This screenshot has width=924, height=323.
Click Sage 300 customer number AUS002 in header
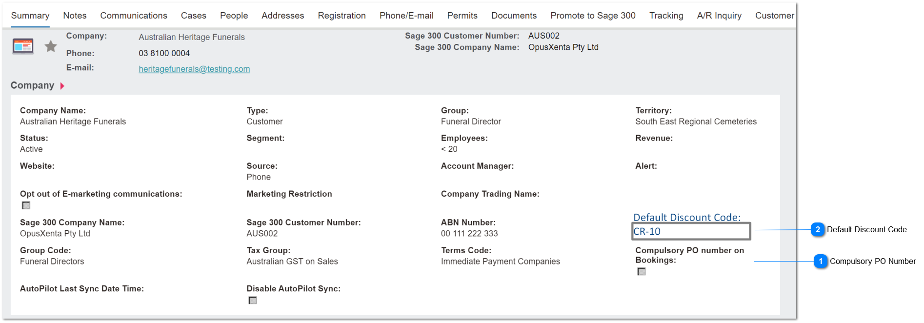544,36
